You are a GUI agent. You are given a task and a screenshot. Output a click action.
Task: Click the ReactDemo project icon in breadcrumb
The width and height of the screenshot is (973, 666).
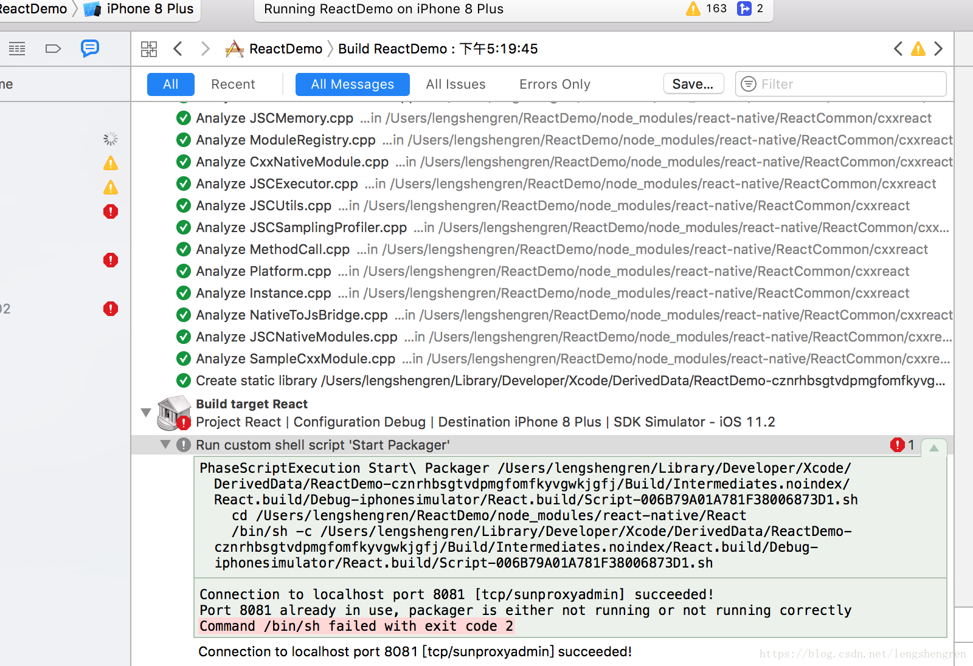(x=234, y=49)
